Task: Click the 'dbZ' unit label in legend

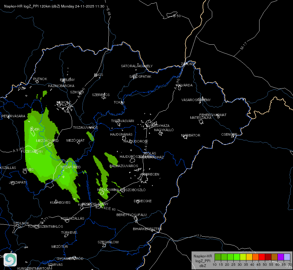Action: (203, 266)
